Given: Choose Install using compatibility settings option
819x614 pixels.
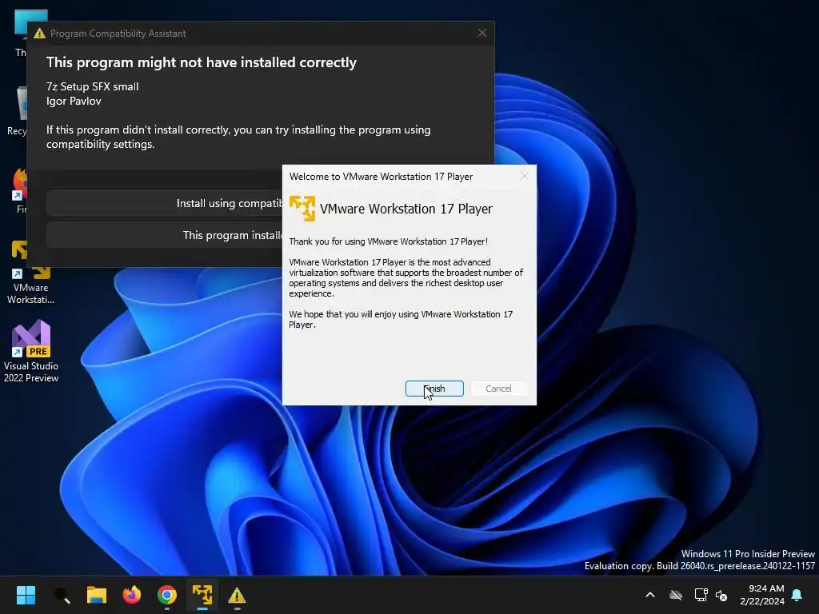Looking at the screenshot, I should coord(165,203).
